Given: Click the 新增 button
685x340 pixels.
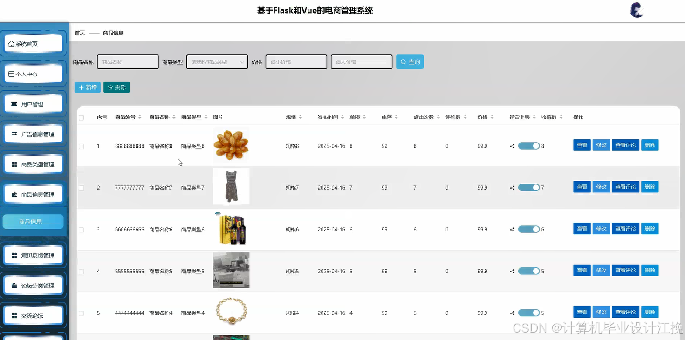Looking at the screenshot, I should pos(88,87).
